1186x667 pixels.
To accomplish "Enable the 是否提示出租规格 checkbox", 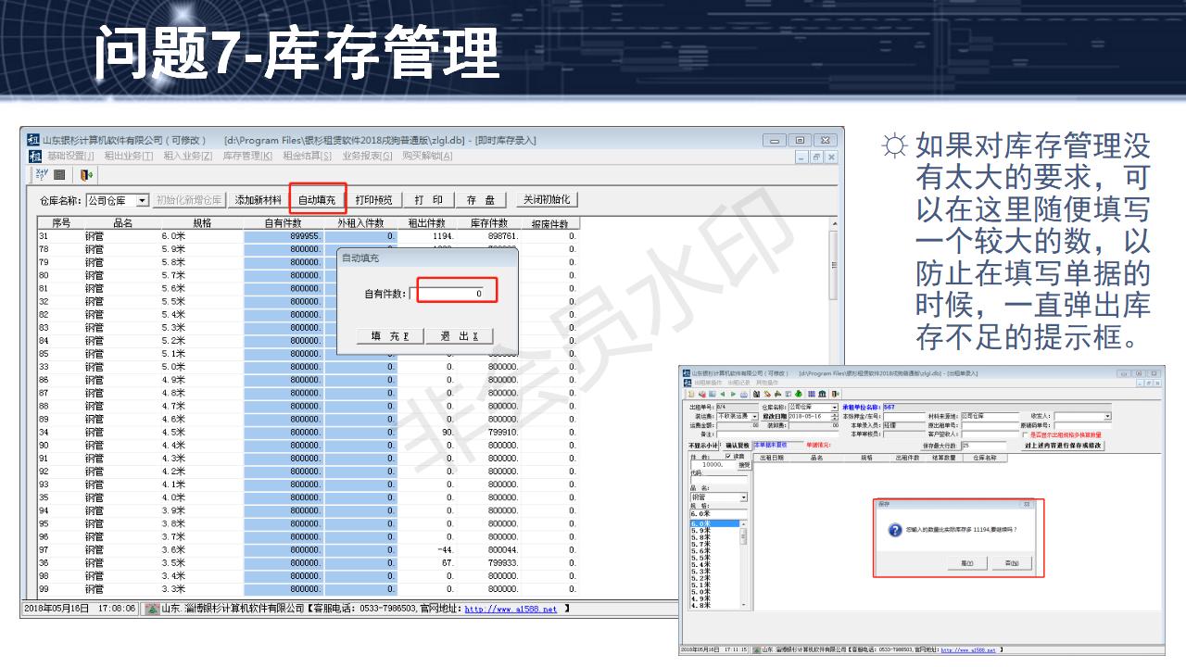I will point(1025,434).
